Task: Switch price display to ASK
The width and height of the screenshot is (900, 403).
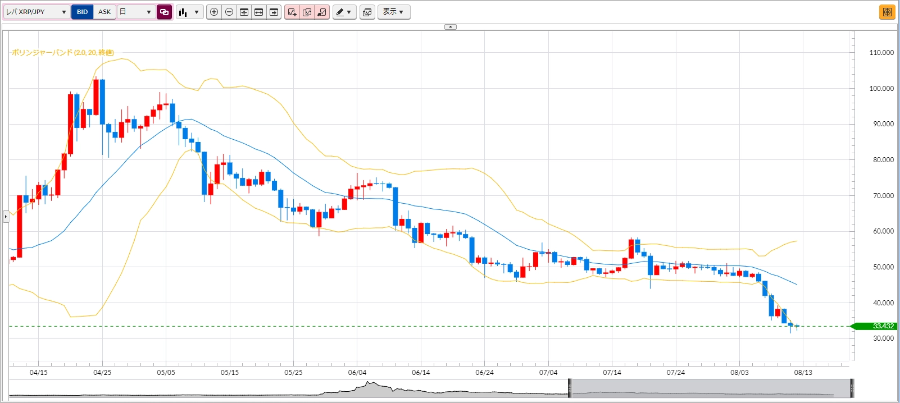Action: (104, 12)
